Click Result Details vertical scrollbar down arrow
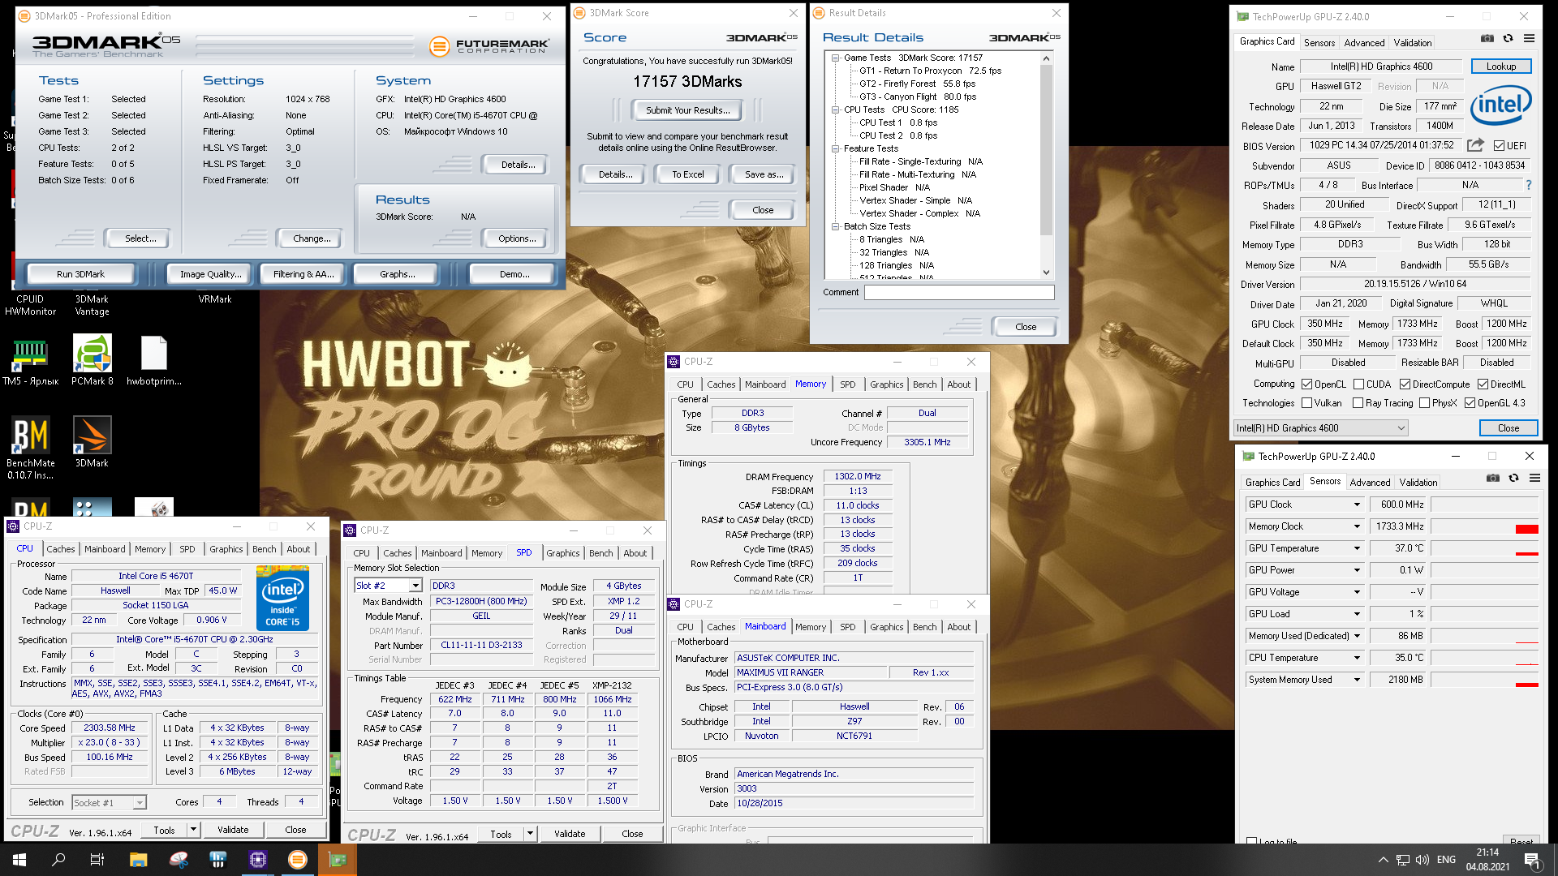Screen dimensions: 1558x876 [1046, 273]
